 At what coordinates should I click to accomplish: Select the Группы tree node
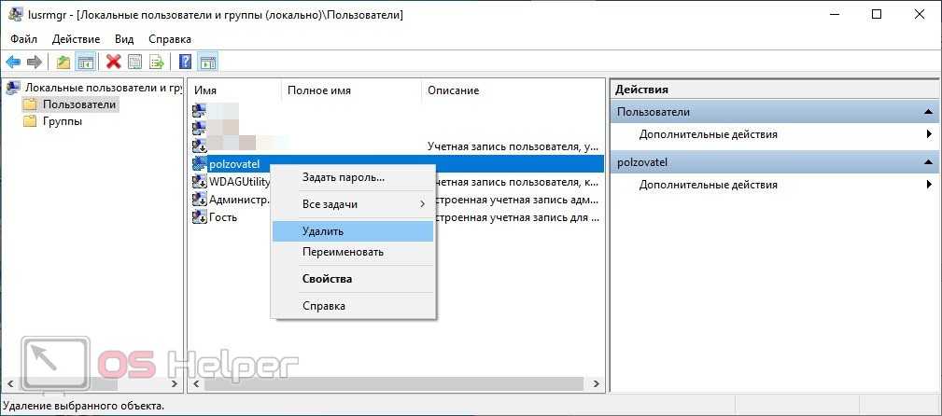(63, 121)
